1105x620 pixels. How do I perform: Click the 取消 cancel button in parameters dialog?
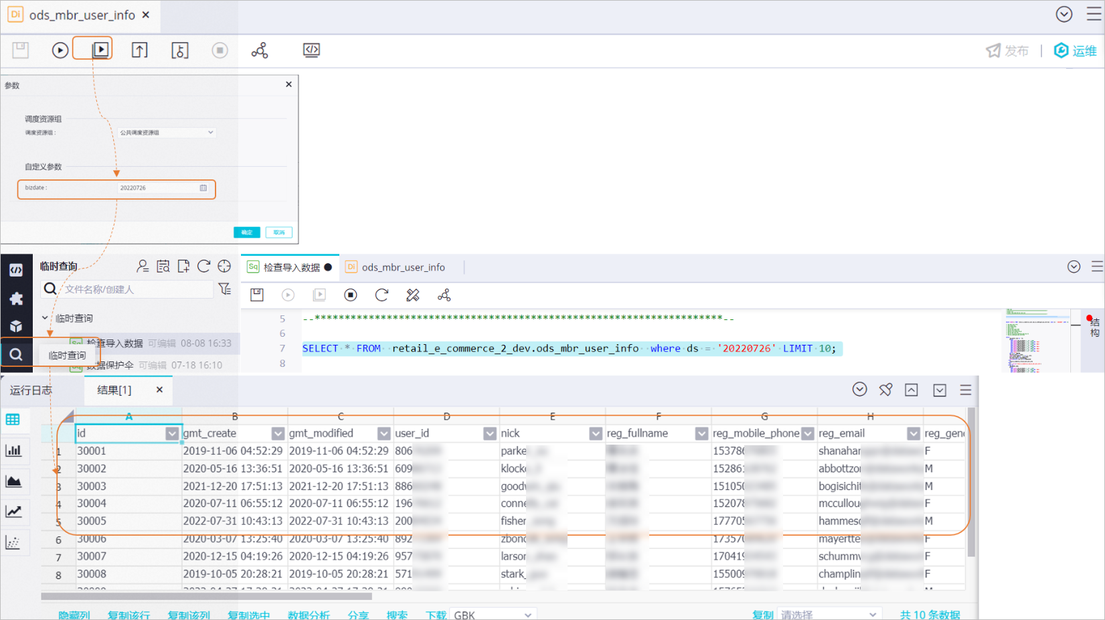pyautogui.click(x=279, y=232)
